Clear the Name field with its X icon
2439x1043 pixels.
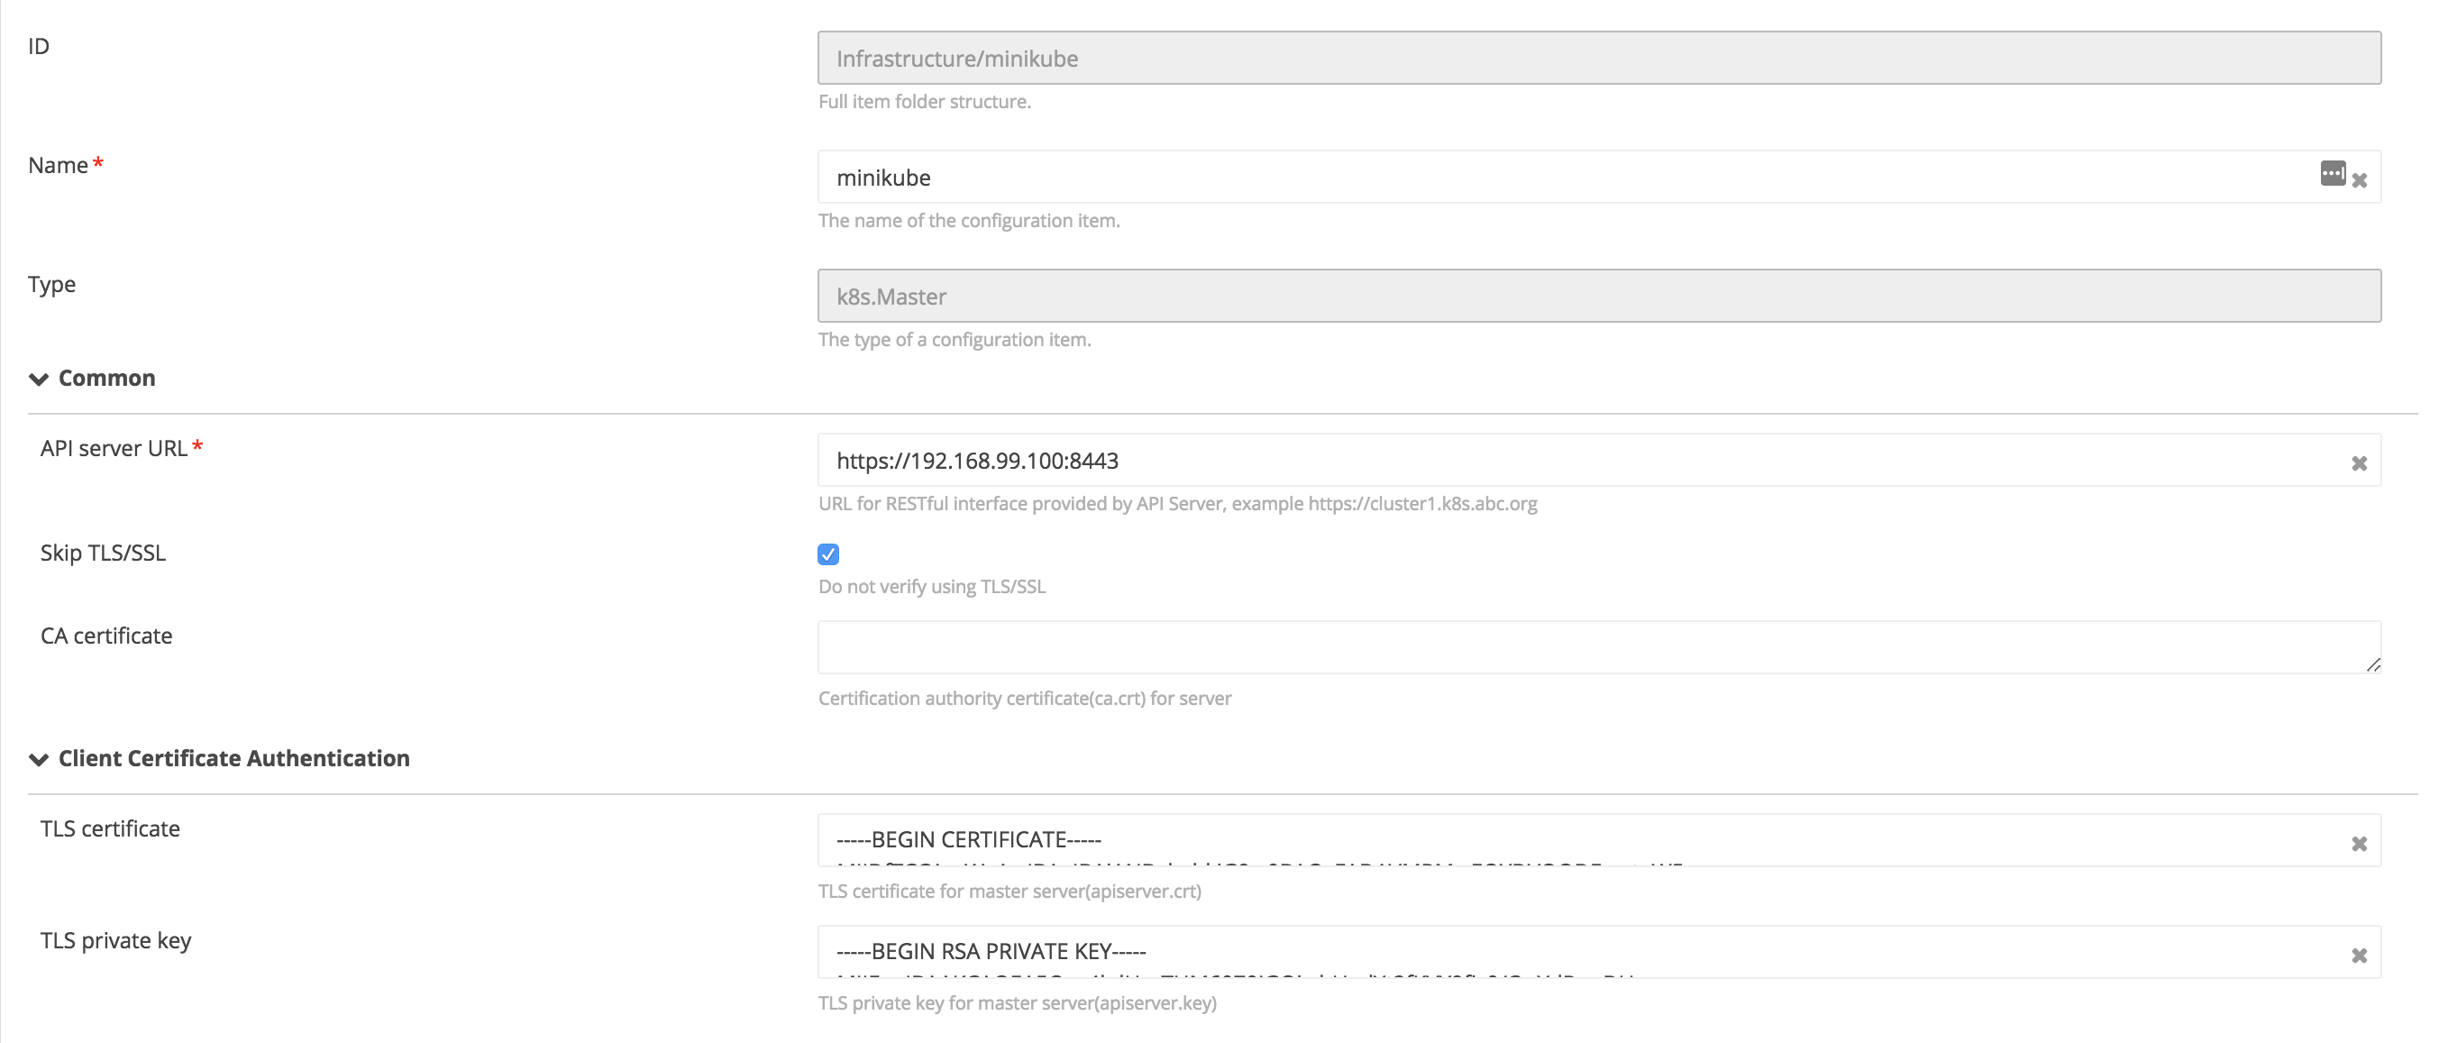coord(2360,180)
